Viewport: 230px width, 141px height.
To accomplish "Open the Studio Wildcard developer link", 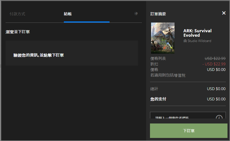I will [x=199, y=41].
